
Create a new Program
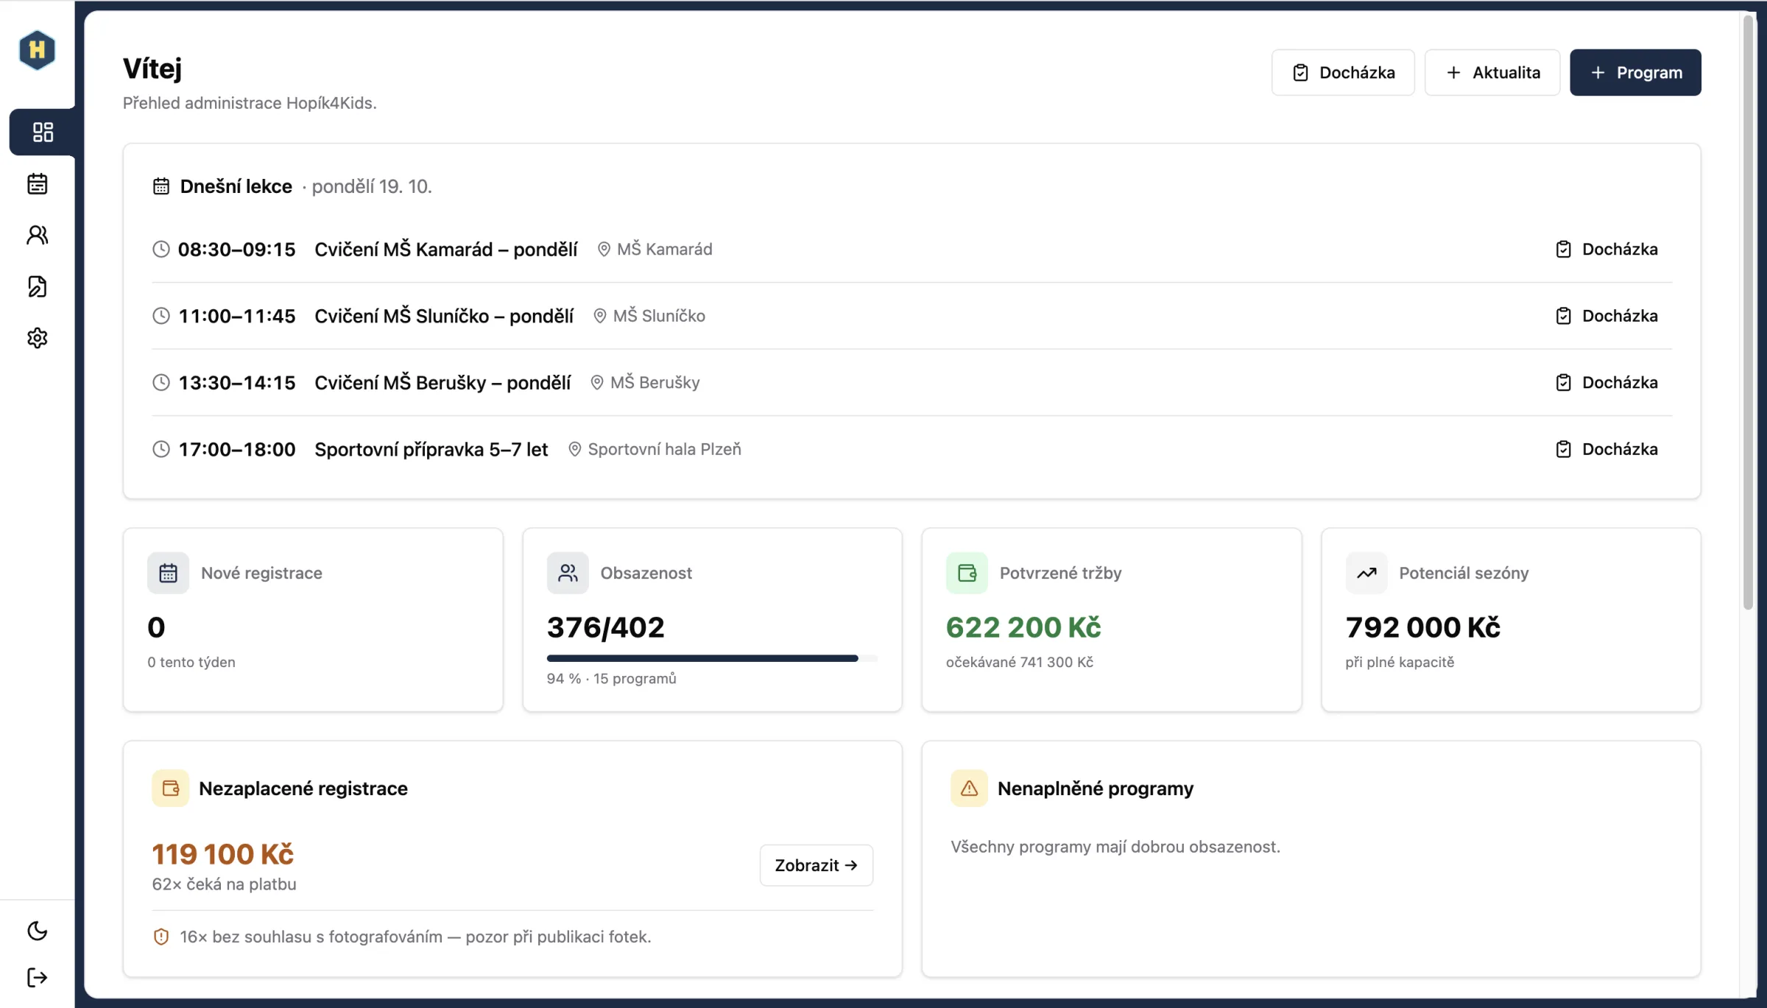[1635, 72]
